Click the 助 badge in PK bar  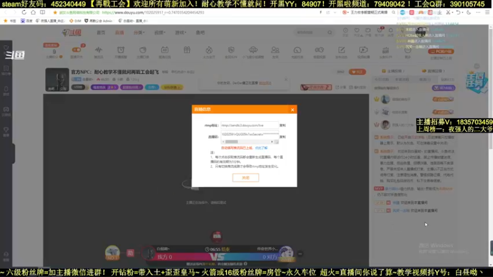coord(130,253)
